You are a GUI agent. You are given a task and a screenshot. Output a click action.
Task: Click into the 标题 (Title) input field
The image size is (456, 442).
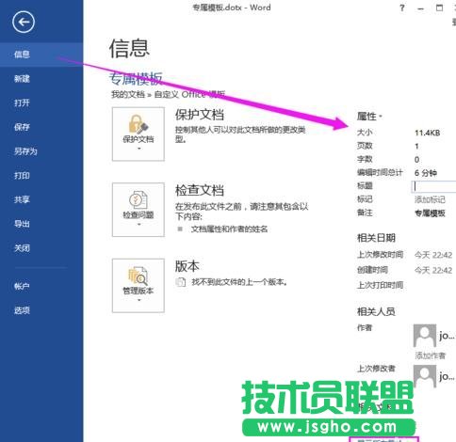pyautogui.click(x=433, y=186)
